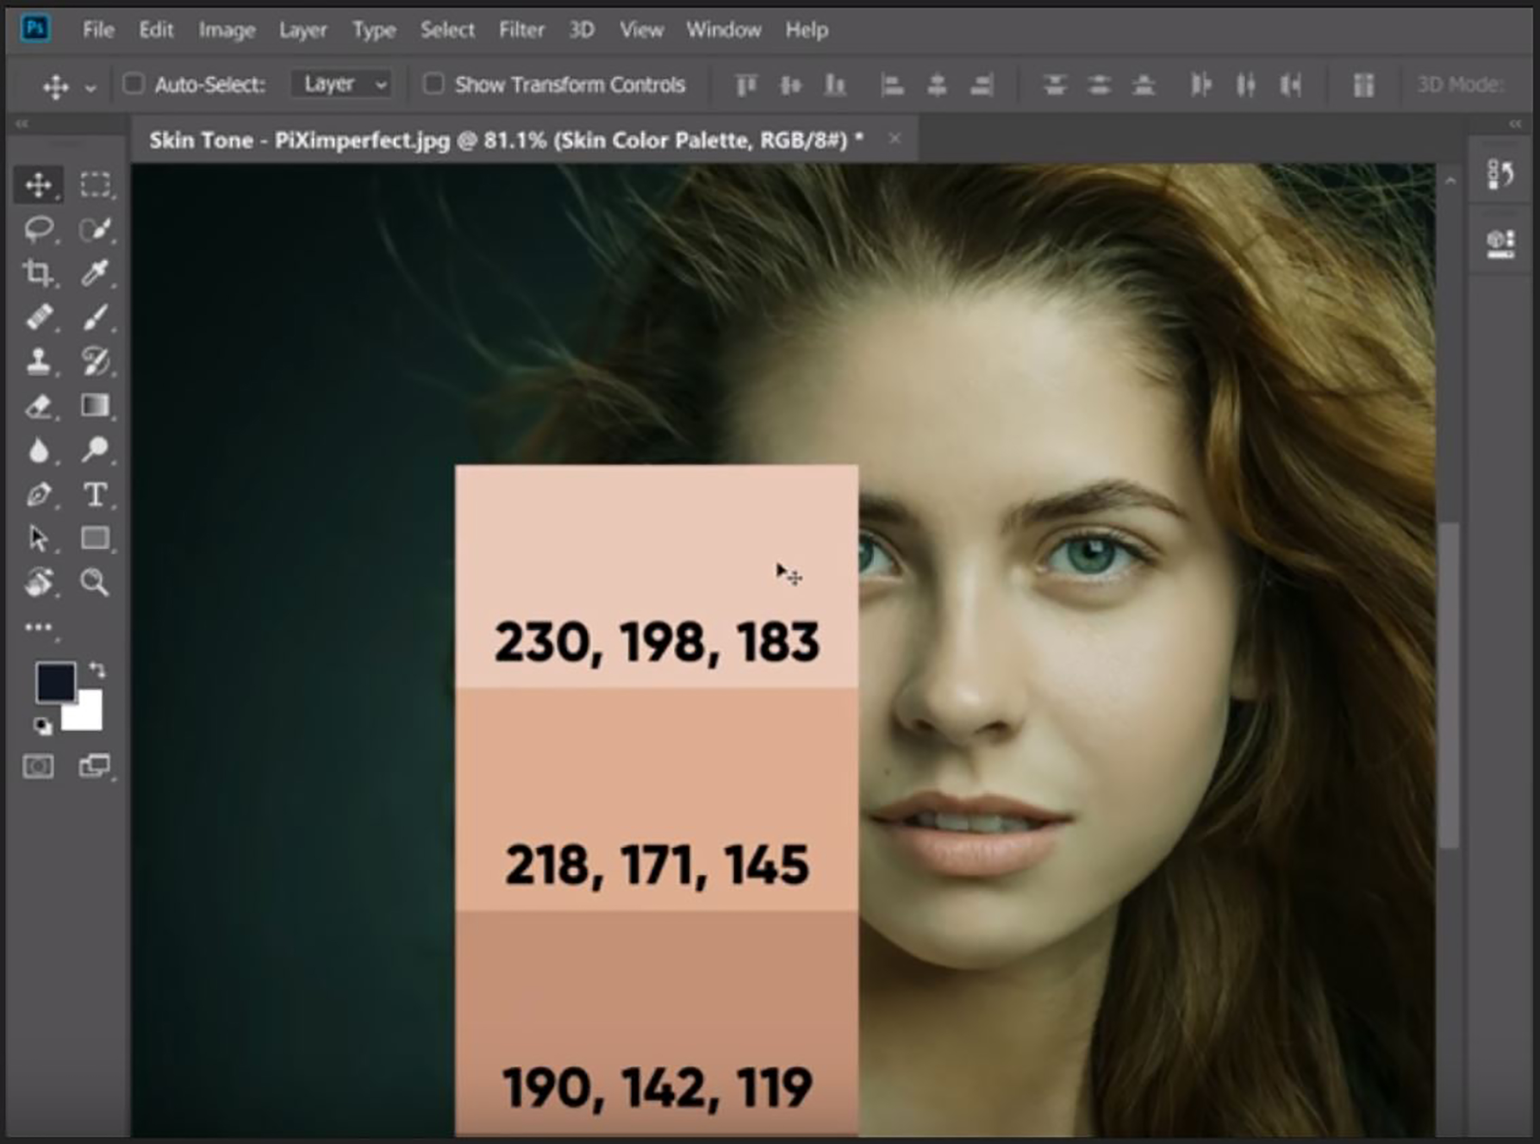The width and height of the screenshot is (1540, 1144).
Task: Toggle Quick Mask mode
Action: click(38, 767)
